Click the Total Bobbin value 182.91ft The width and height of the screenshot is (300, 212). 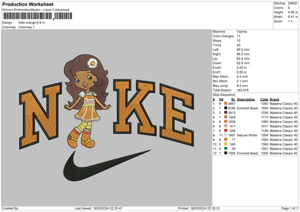(242, 90)
